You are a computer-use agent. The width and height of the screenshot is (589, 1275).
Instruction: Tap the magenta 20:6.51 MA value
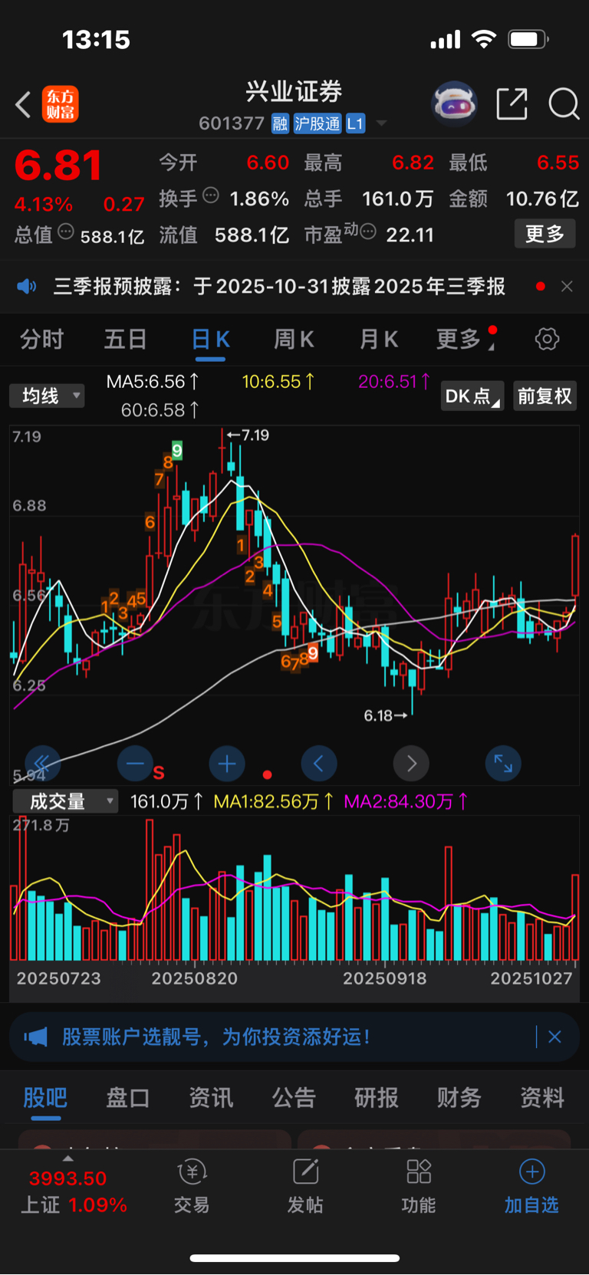point(394,381)
